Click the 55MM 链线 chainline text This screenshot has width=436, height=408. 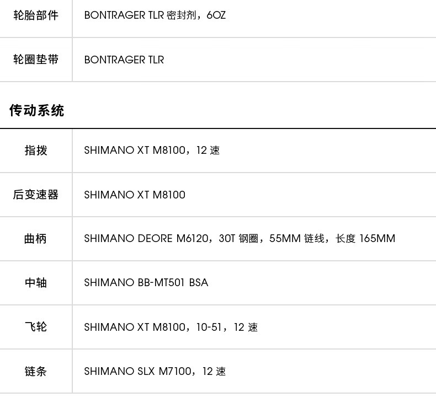click(x=297, y=239)
